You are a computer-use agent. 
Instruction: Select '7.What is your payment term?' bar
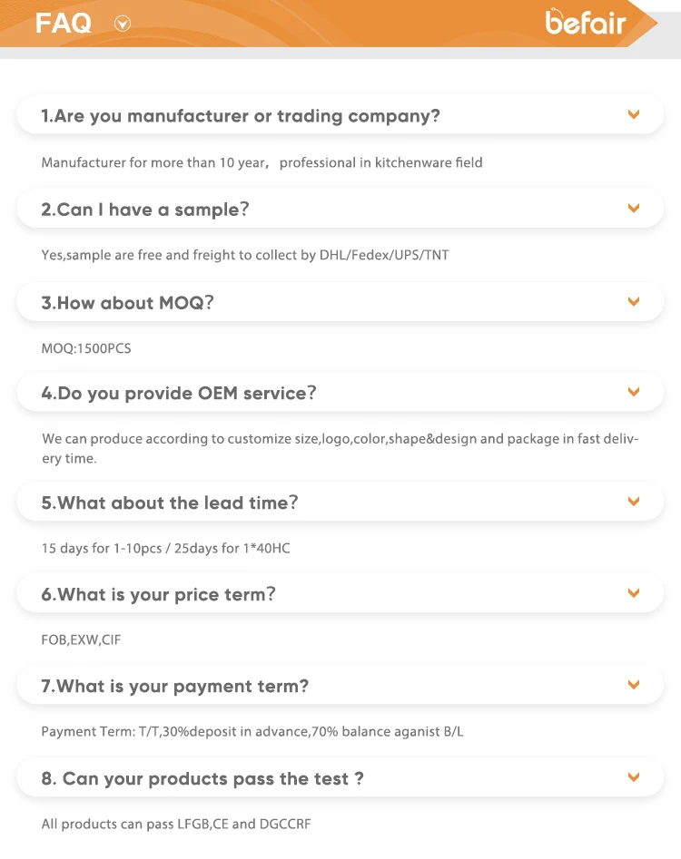pyautogui.click(x=175, y=687)
